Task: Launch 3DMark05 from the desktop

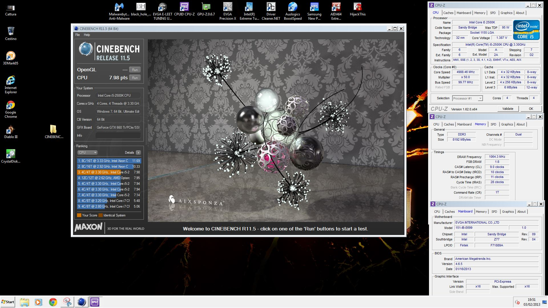Action: tap(11, 58)
